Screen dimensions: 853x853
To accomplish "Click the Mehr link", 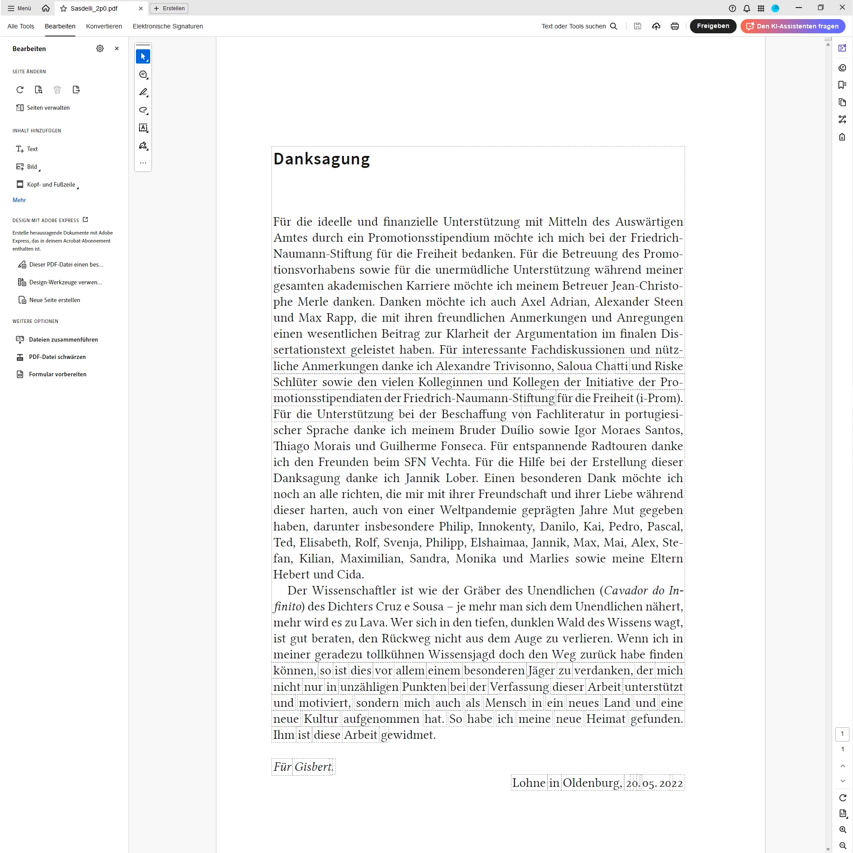I will [19, 200].
